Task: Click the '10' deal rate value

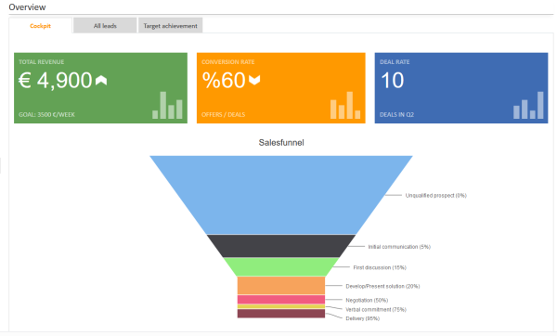Action: pyautogui.click(x=392, y=80)
